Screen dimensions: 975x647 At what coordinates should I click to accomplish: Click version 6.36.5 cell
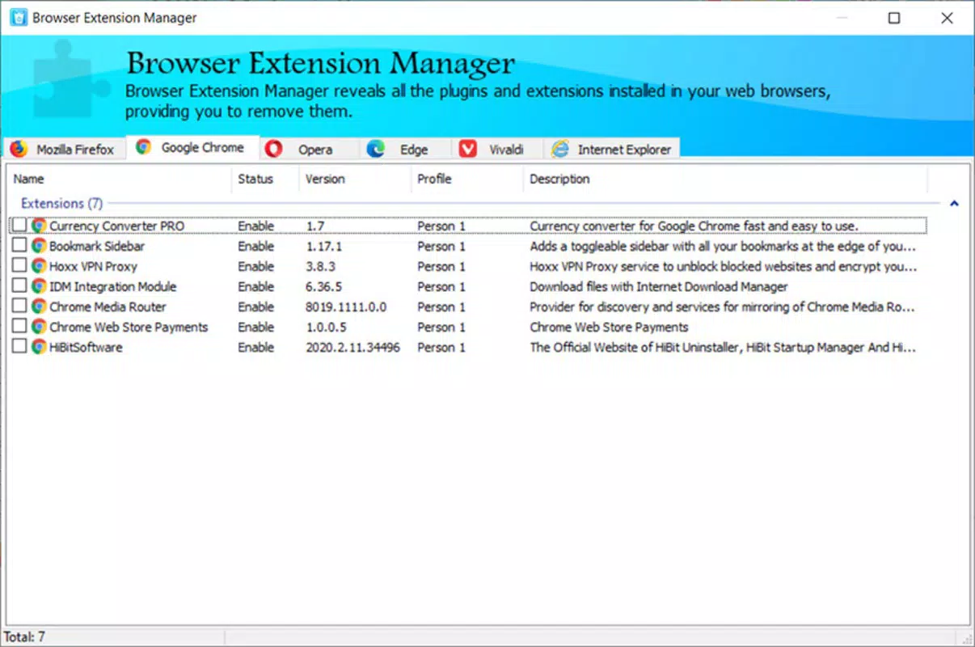click(x=324, y=287)
